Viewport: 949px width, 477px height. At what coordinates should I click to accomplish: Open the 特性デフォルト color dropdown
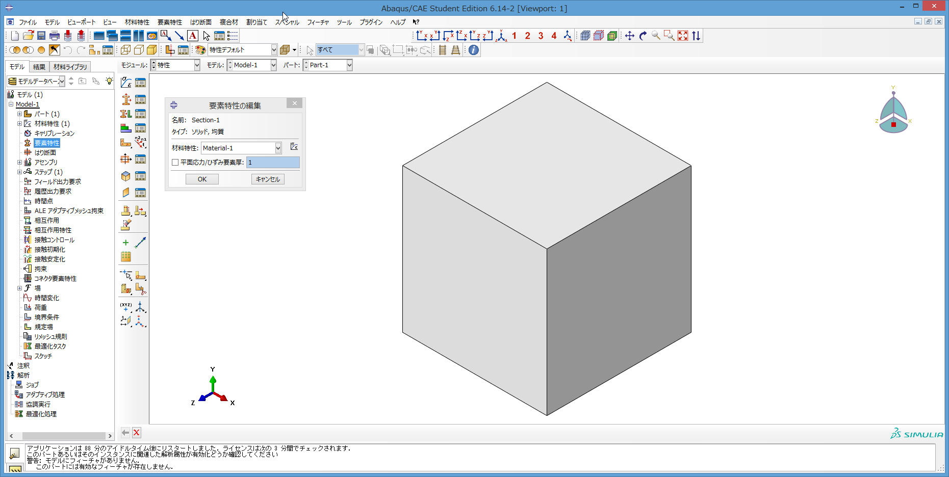[x=274, y=50]
